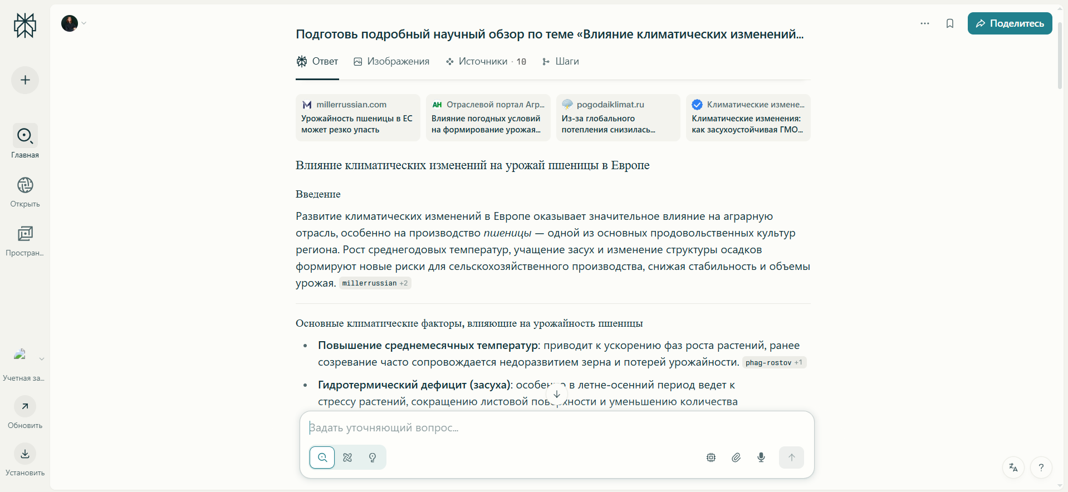The image size is (1068, 492).
Task: Expand the account chevron in sidebar
Action: click(42, 359)
